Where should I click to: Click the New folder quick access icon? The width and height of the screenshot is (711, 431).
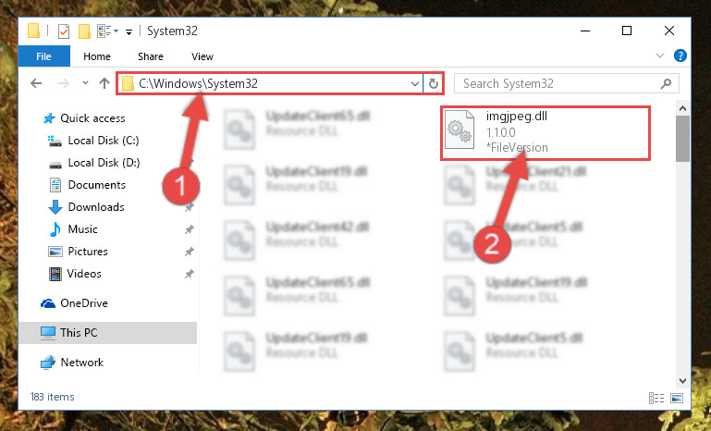84,31
